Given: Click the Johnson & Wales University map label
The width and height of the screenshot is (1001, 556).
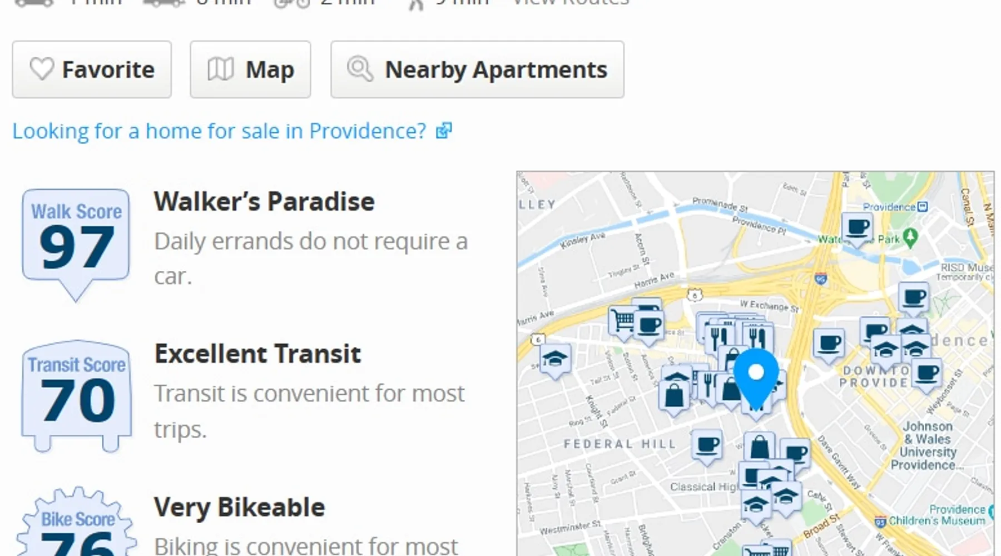Looking at the screenshot, I should (928, 445).
